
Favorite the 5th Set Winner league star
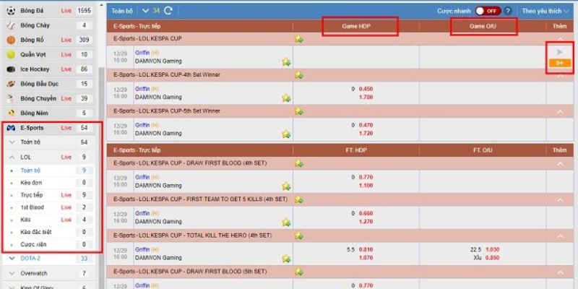pos(299,111)
